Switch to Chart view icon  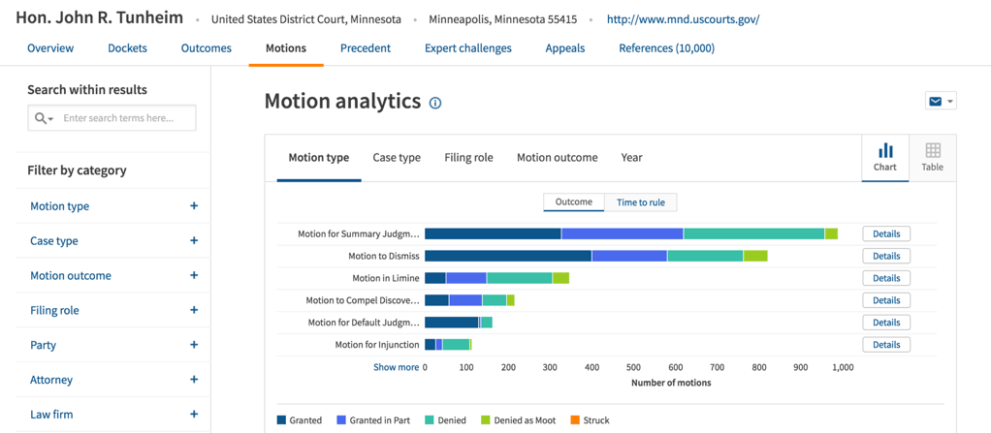884,156
